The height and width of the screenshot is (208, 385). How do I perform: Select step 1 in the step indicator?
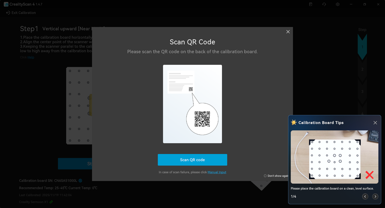coord(362,47)
